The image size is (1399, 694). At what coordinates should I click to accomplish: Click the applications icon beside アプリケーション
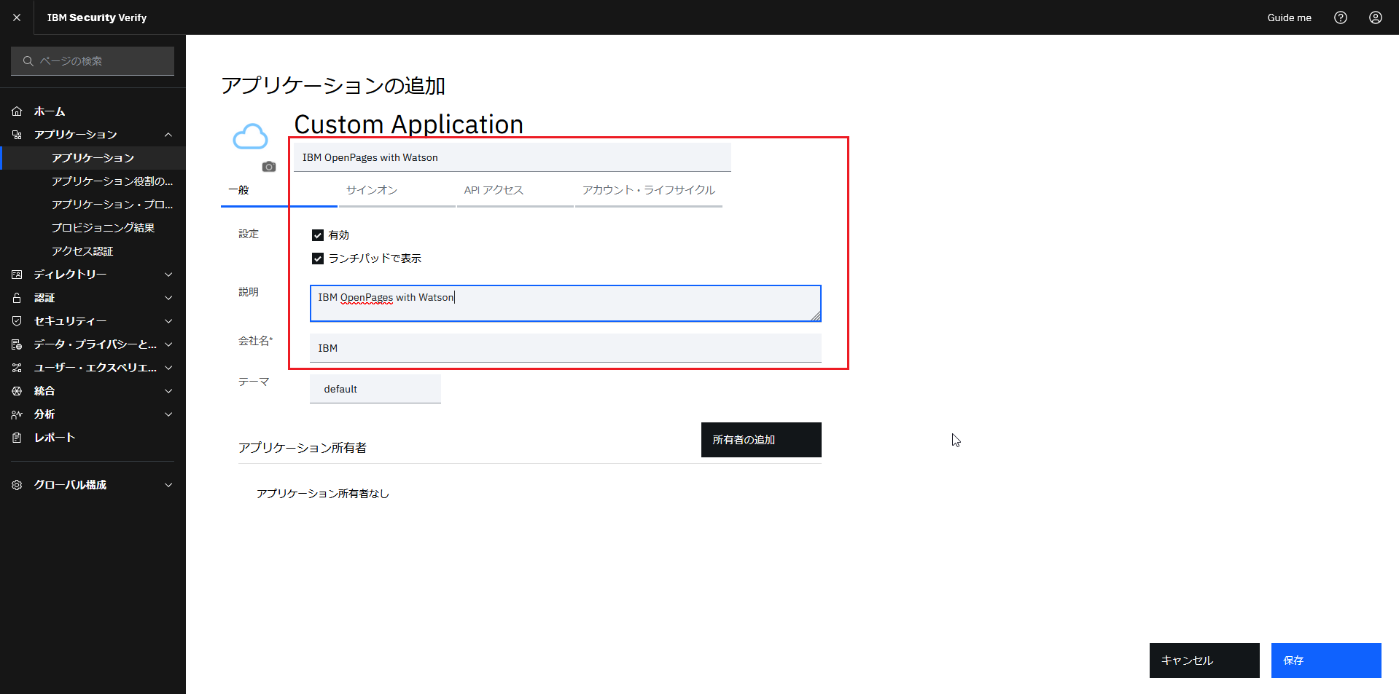[17, 135]
